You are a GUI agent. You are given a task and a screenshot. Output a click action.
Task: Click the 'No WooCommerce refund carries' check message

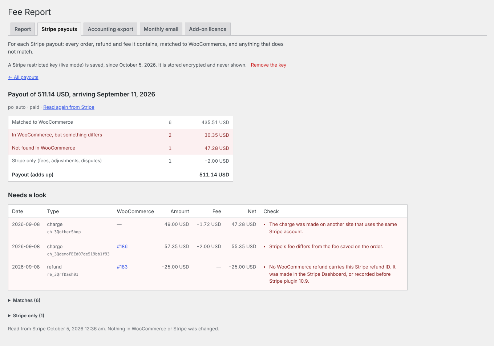(332, 274)
